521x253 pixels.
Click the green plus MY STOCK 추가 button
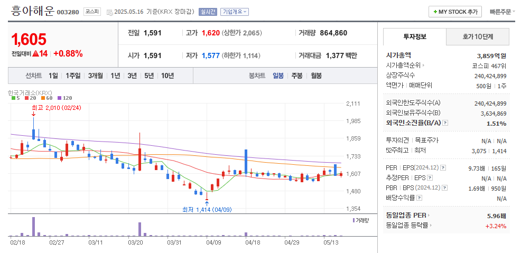[x=455, y=12]
